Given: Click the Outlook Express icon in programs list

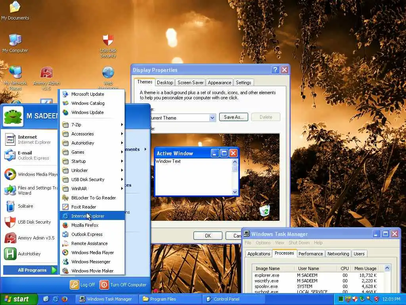Looking at the screenshot, I should (65, 234).
